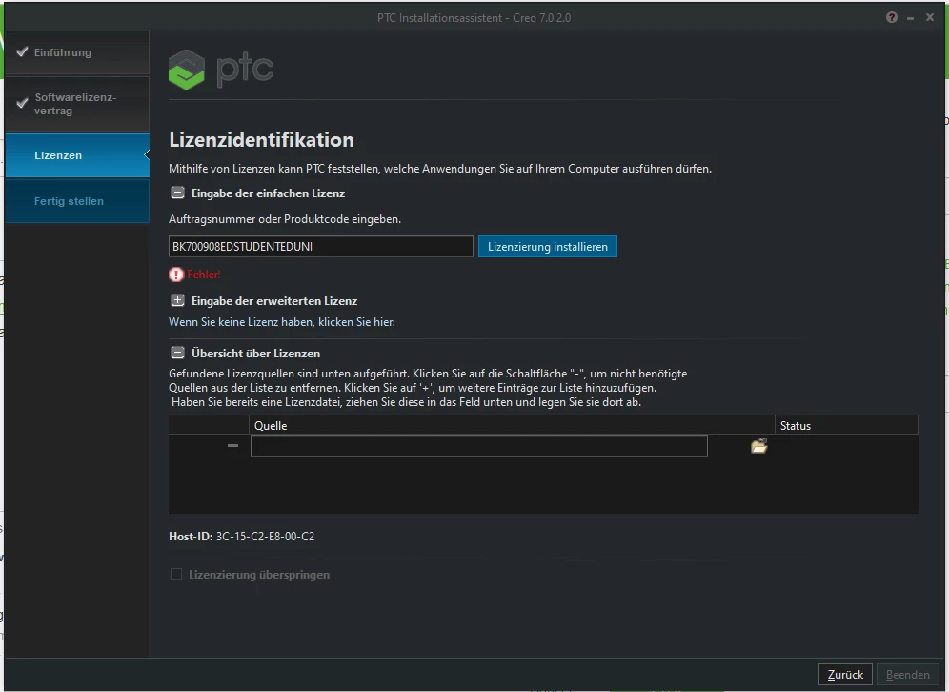
Task: Click 'Lizenzierung installieren' button
Action: point(548,247)
